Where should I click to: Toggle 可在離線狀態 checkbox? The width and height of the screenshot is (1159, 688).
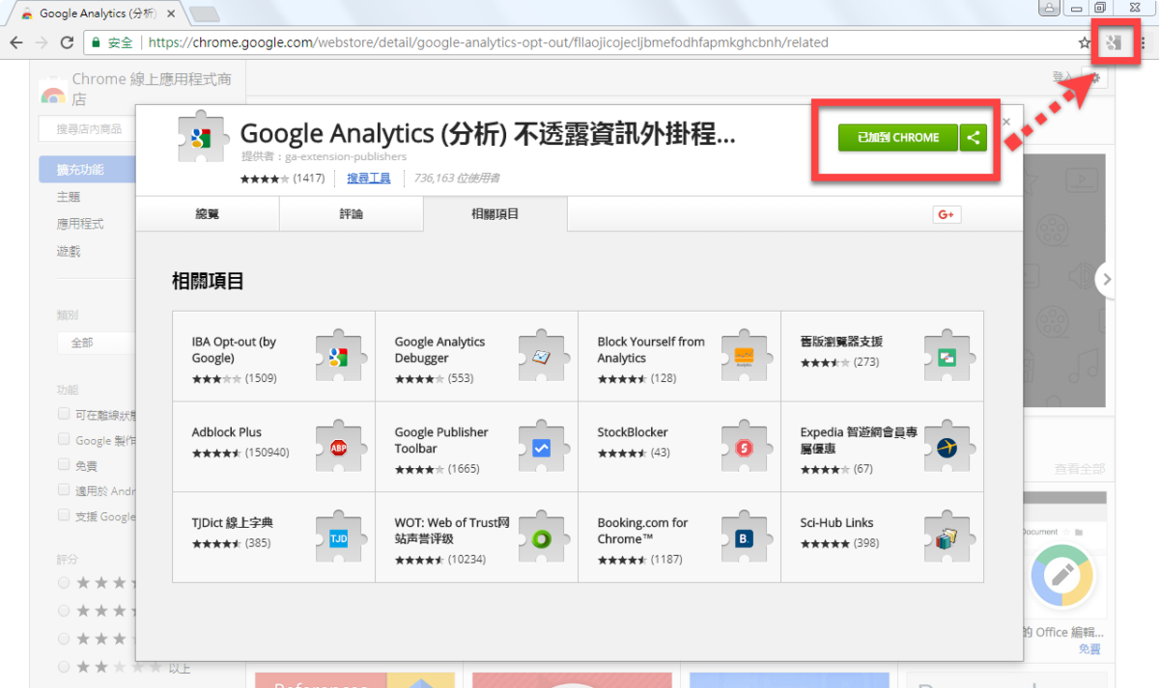(64, 413)
